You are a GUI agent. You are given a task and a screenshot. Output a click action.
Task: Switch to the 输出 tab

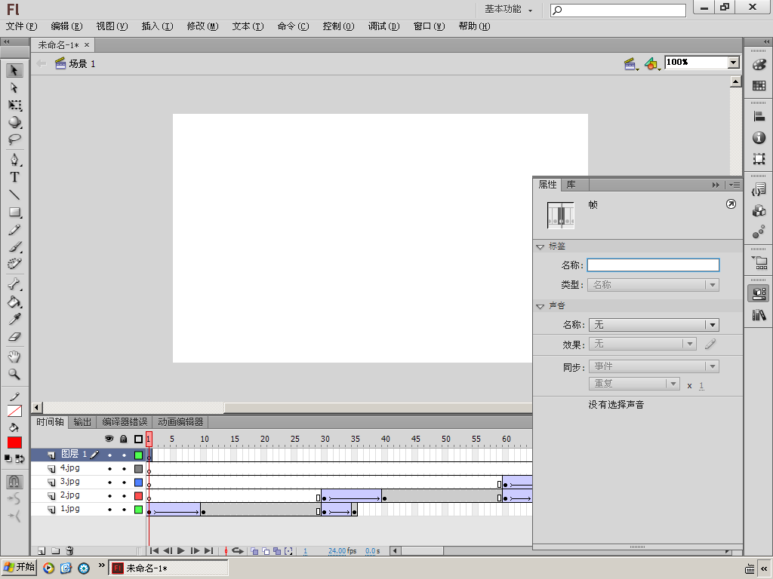(82, 422)
